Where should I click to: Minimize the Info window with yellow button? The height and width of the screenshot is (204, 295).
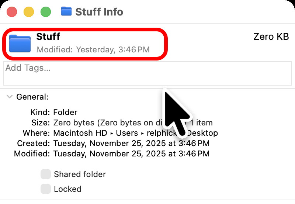pyautogui.click(x=29, y=12)
